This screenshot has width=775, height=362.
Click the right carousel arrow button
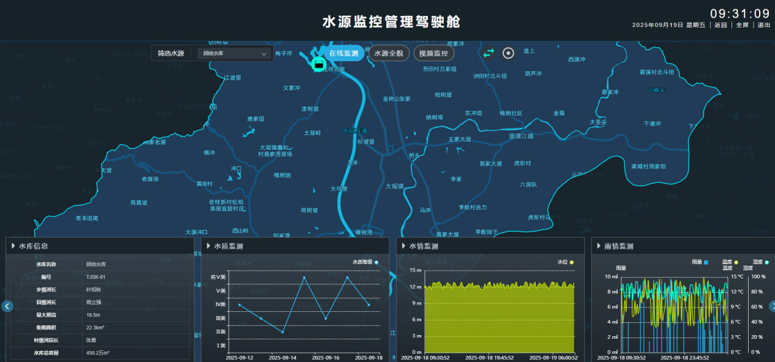[x=771, y=306]
